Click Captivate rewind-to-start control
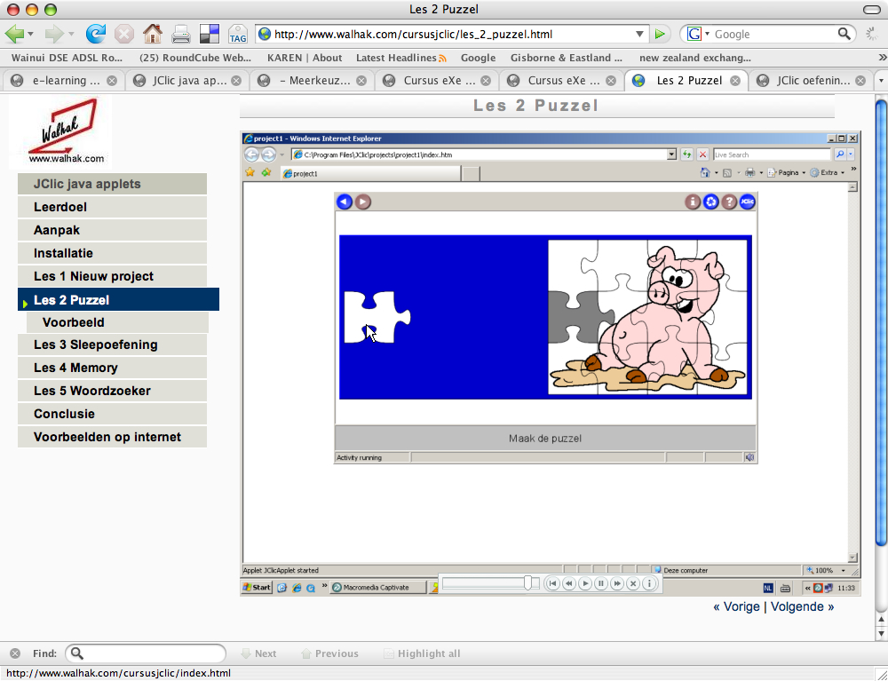Screen dimensions: 888x681 (553, 583)
